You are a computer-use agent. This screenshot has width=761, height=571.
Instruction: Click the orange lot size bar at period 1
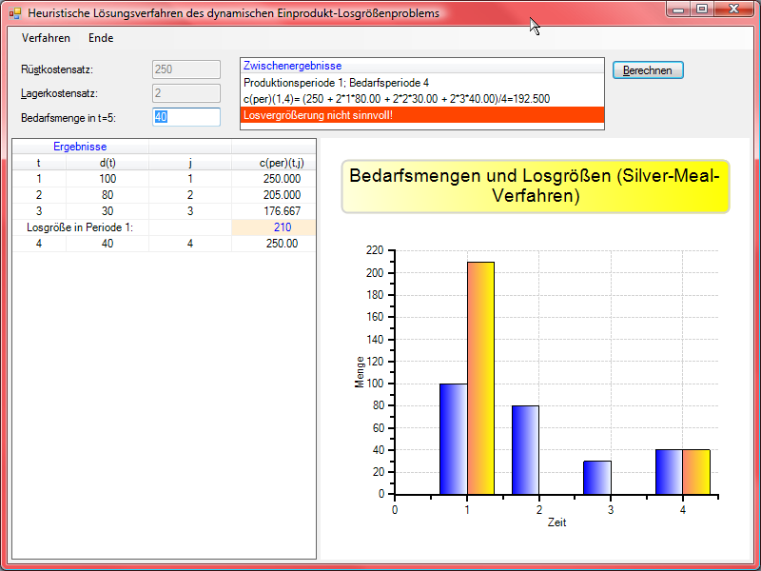pos(480,378)
